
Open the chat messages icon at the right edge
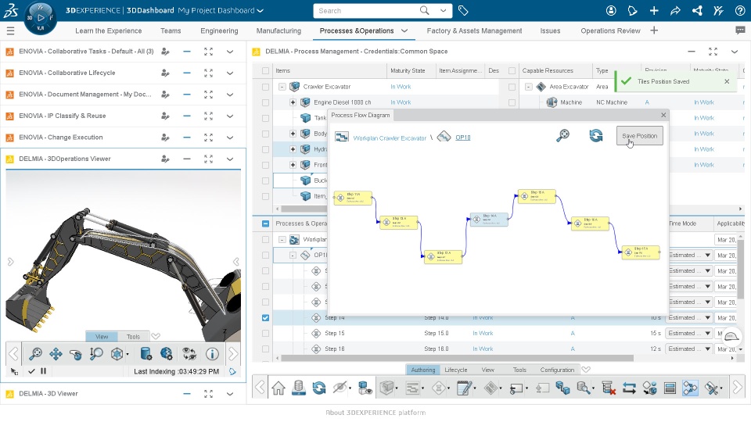click(x=740, y=30)
